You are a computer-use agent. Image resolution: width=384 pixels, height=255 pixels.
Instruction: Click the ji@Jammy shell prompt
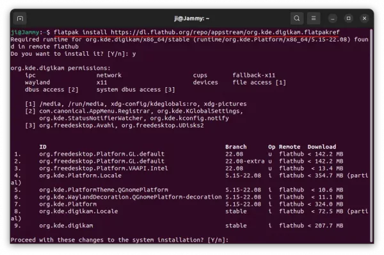click(30, 32)
